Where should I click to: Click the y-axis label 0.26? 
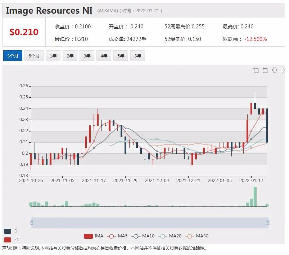pos(24,86)
